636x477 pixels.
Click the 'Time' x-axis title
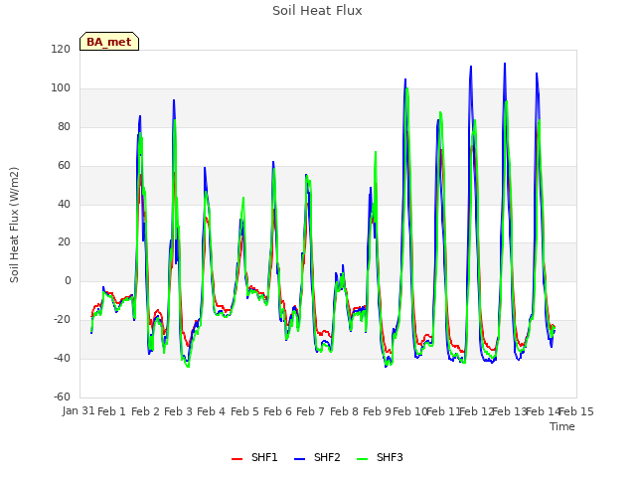pyautogui.click(x=562, y=426)
